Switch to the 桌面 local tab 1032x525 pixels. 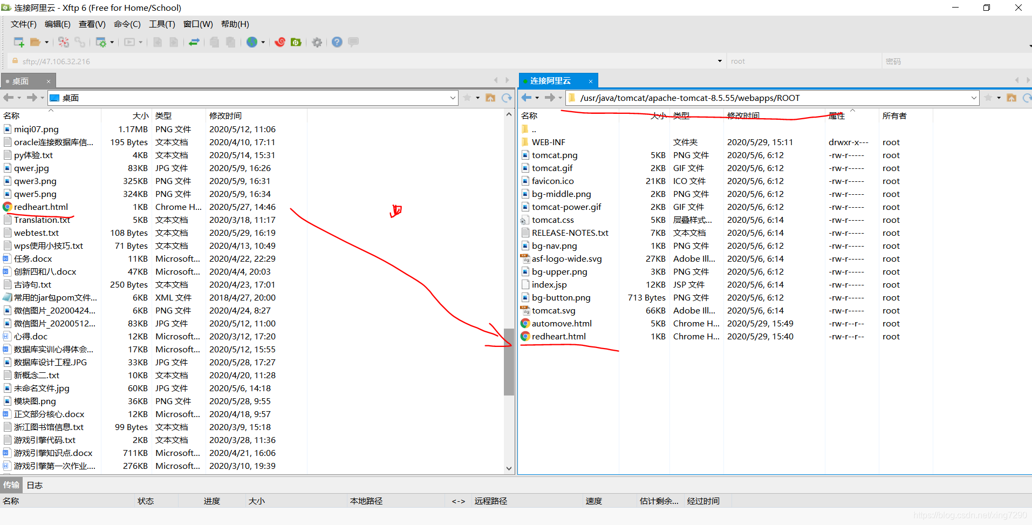[x=20, y=81]
